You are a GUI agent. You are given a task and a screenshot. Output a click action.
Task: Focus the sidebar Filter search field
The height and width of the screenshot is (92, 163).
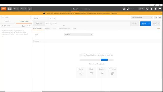16,18
